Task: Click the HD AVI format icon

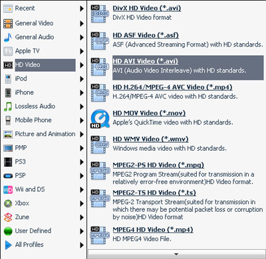Action: 100,67
